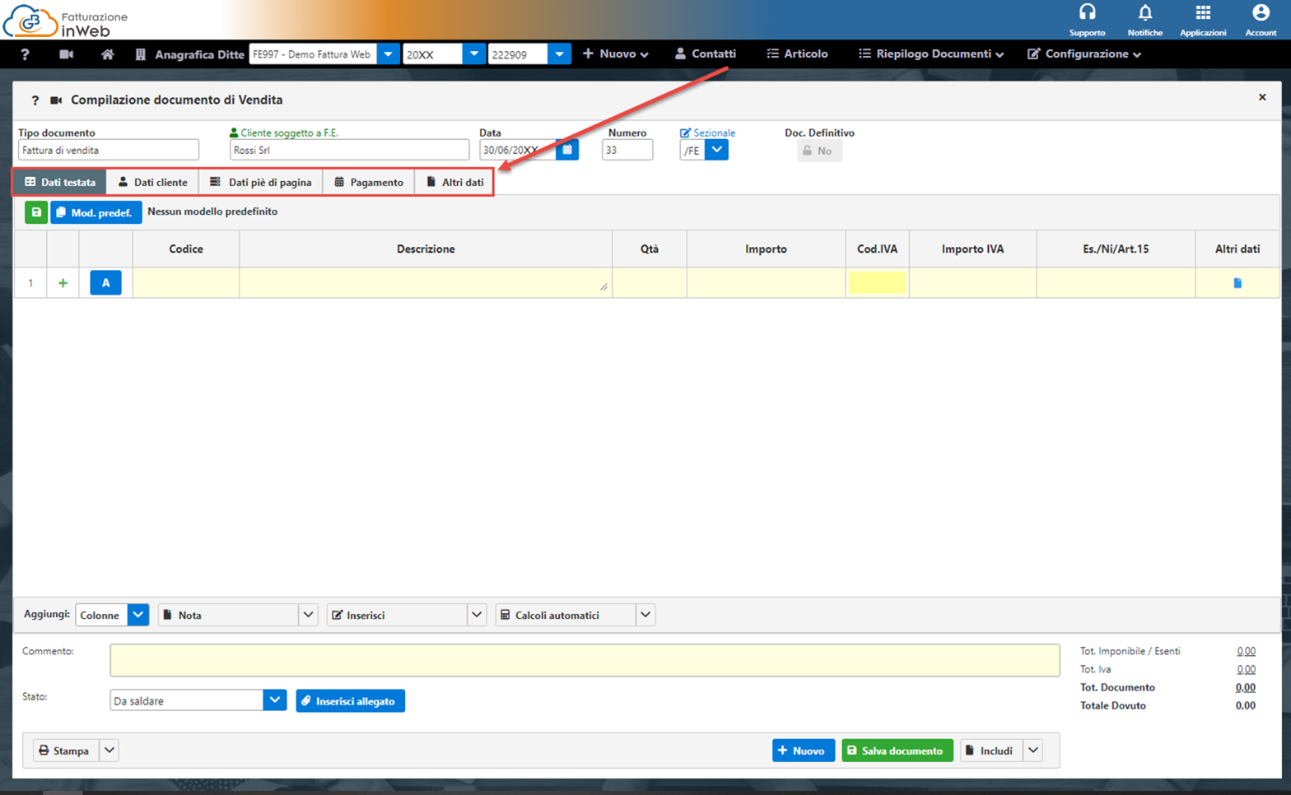Open the Notifiche bell icon

coord(1144,13)
